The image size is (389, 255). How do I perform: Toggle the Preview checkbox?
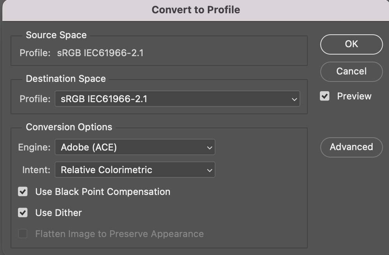(x=325, y=96)
